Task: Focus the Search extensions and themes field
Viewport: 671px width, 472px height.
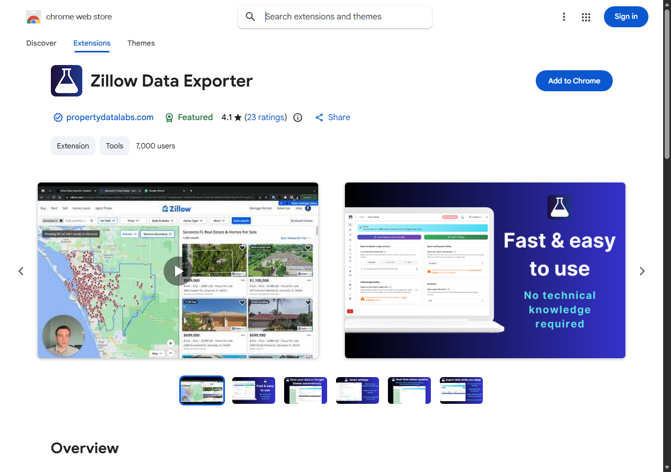Action: [335, 17]
